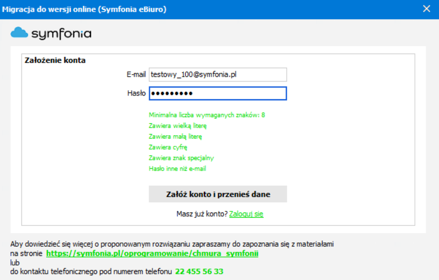Focus the Hasło password field

217,93
